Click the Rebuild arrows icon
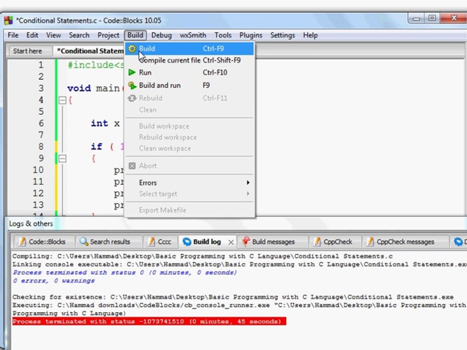This screenshot has width=467, height=350. 132,98
